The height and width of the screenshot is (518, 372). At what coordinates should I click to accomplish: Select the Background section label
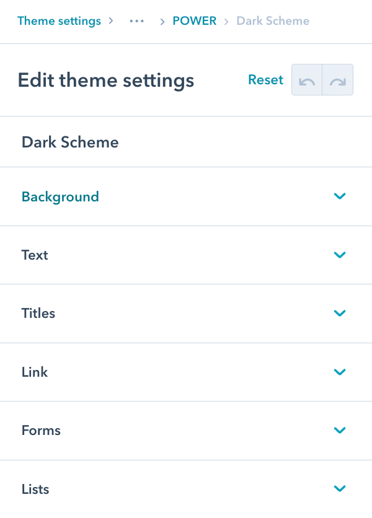60,196
